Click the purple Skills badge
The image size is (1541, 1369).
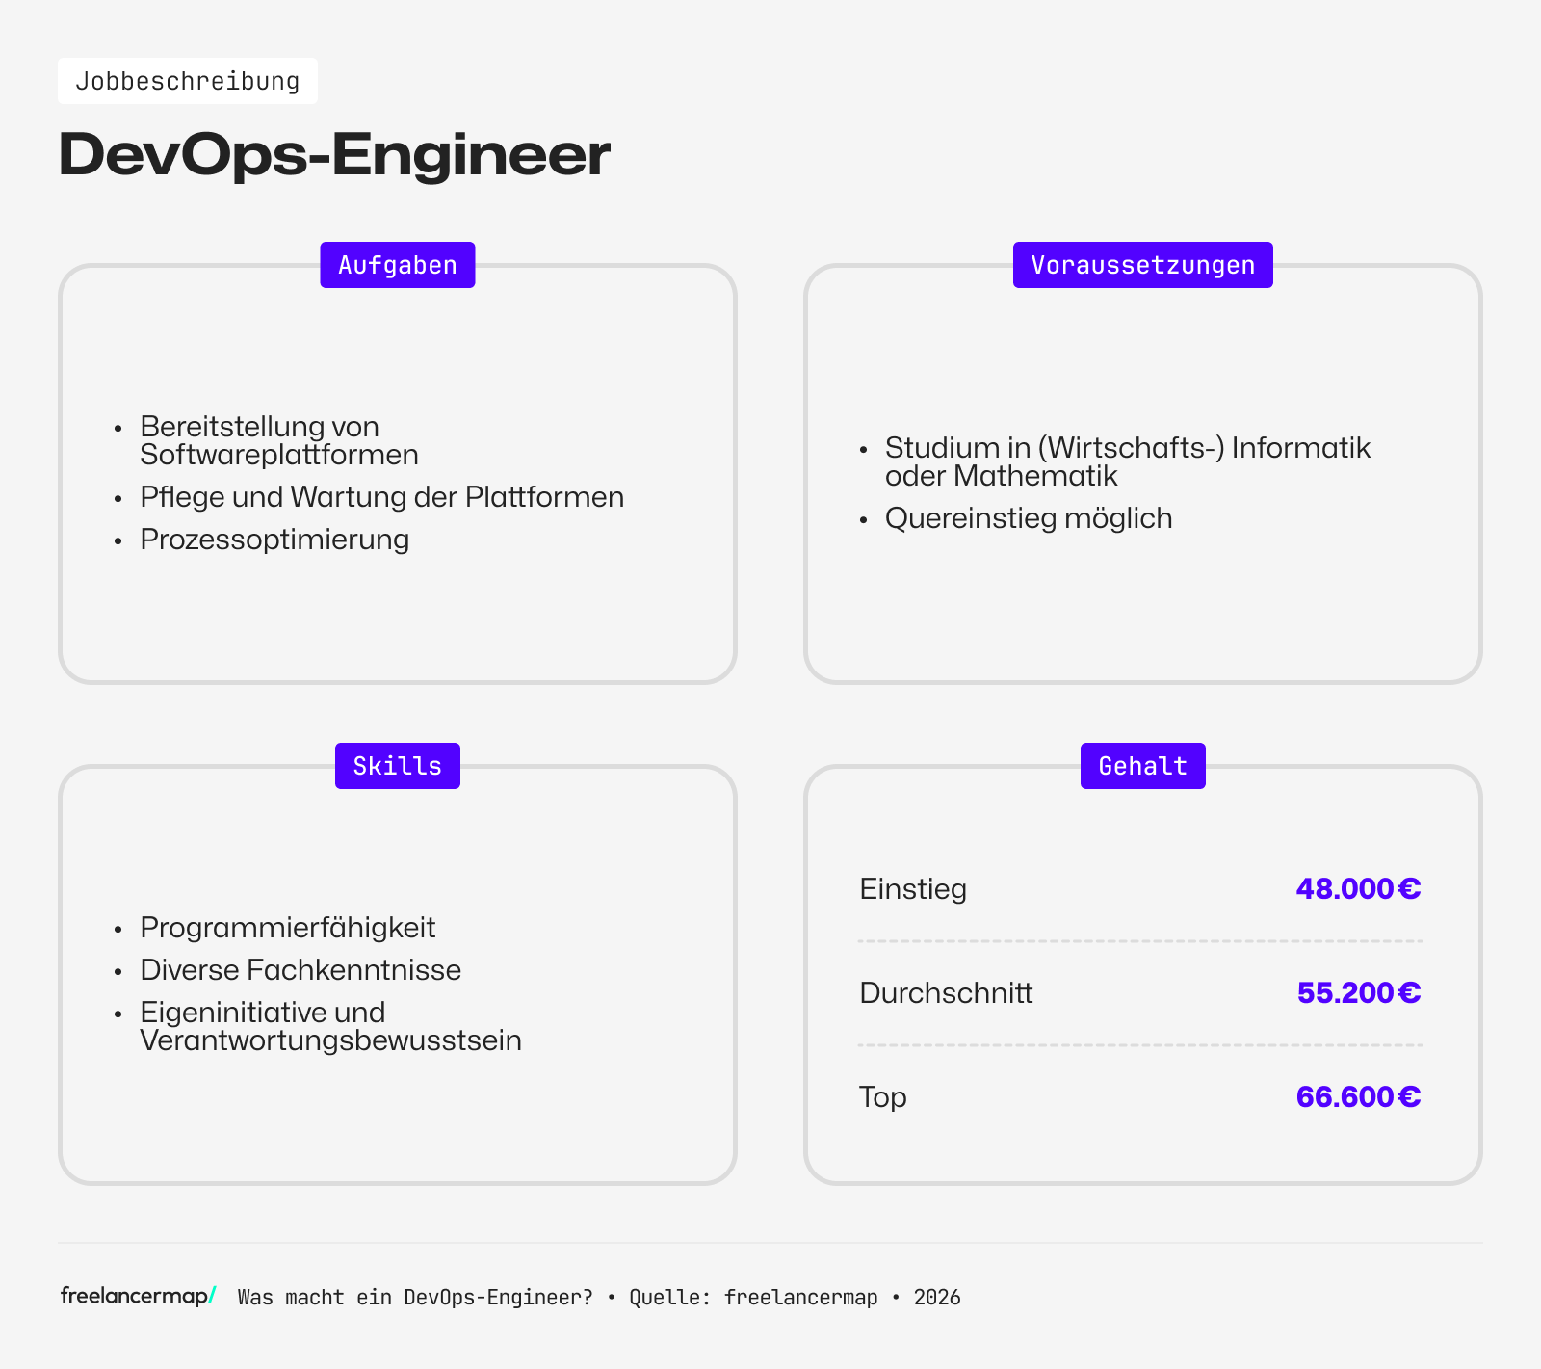pyautogui.click(x=397, y=765)
